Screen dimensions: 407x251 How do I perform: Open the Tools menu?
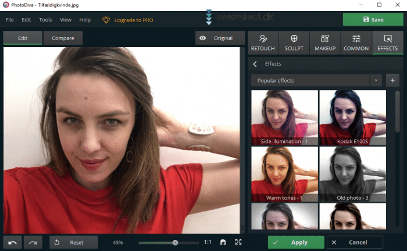pyautogui.click(x=45, y=20)
